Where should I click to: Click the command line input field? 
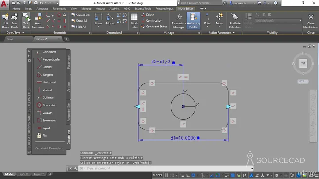166,168
